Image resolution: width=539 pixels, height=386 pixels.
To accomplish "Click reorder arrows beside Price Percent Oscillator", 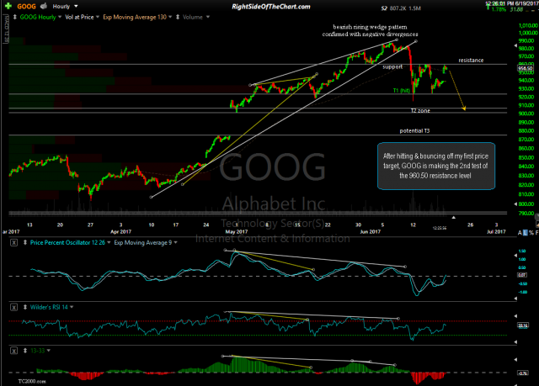I will click(x=25, y=242).
